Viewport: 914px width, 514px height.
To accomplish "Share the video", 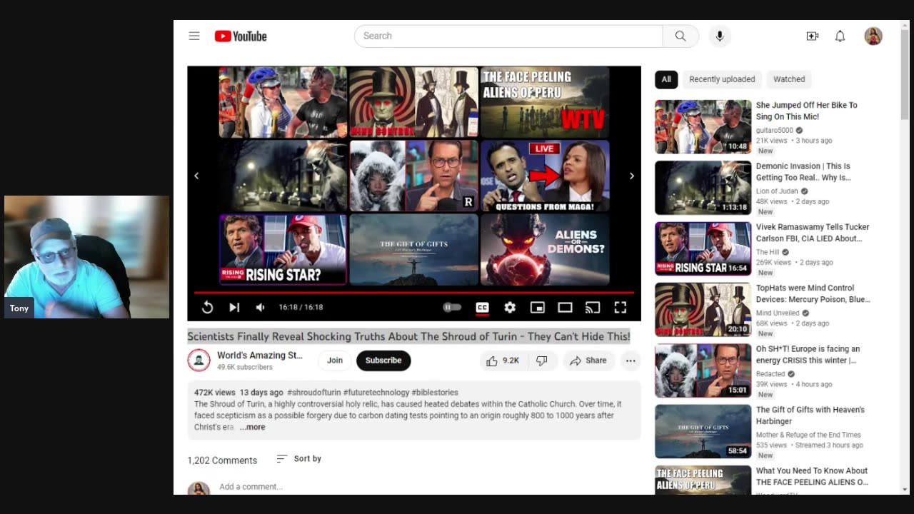I will (588, 361).
